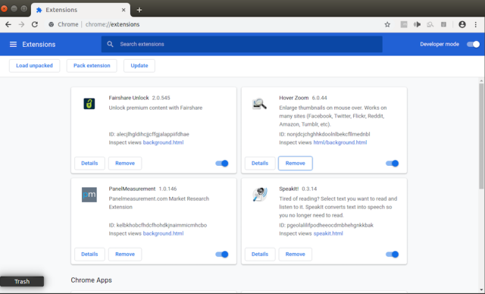
Task: Disable the Hover Zoom extension
Action: tap(393, 163)
